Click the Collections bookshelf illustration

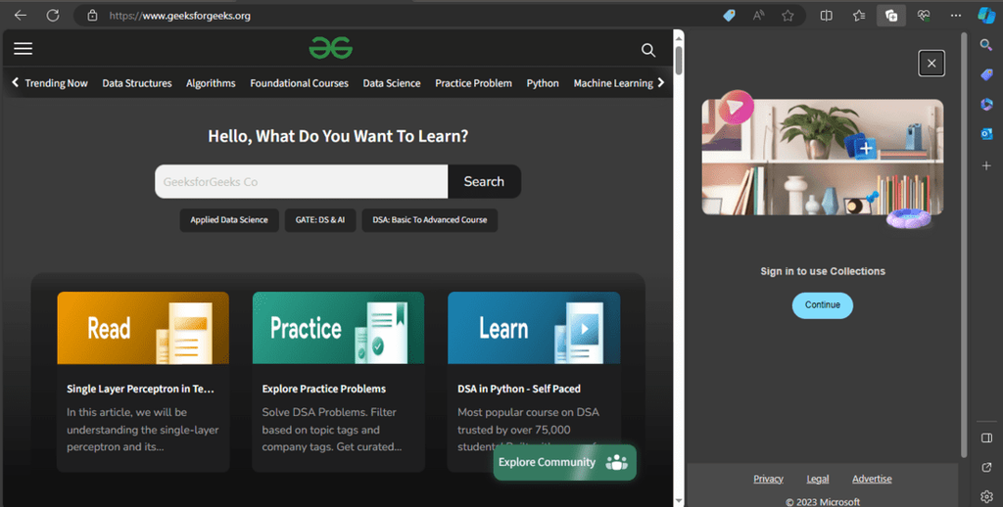click(x=823, y=158)
